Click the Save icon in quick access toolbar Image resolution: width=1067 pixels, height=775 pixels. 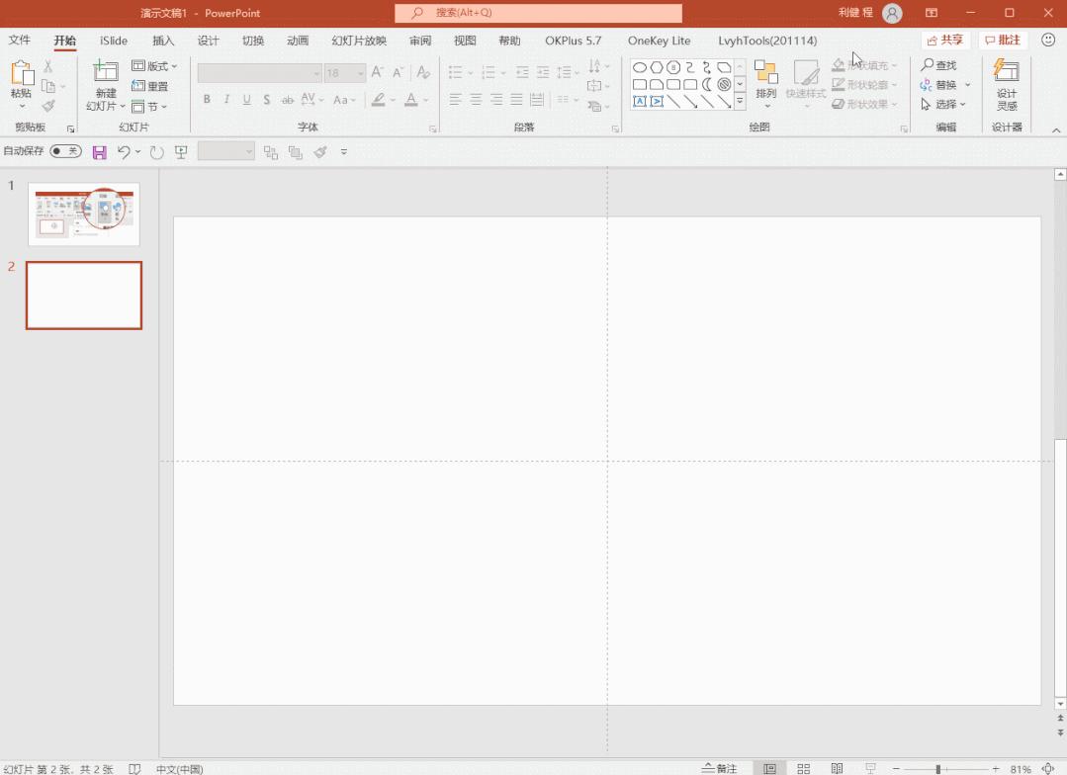coord(99,152)
